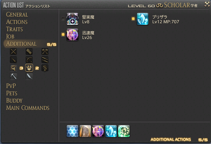The height and width of the screenshot is (144, 211).
Task: Open the General category
Action: click(x=17, y=15)
